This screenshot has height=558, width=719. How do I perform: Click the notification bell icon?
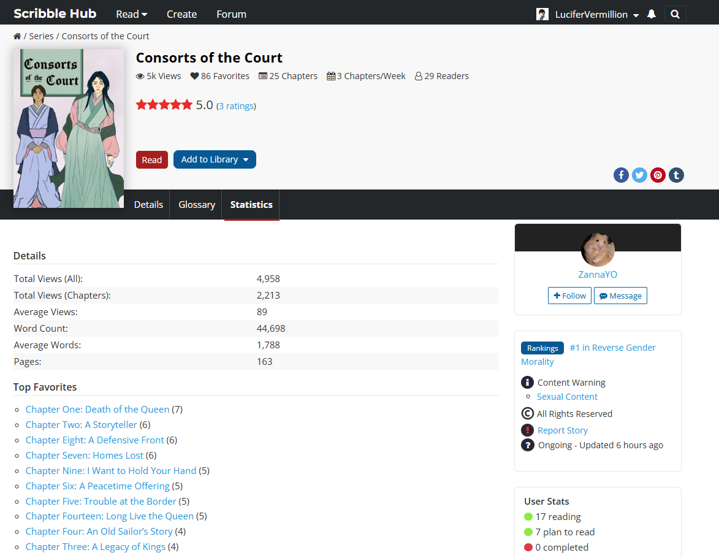click(x=652, y=14)
